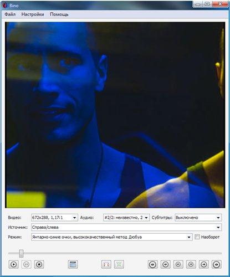Image resolution: width=230 pixels, height=277 pixels.
Task: Click the medium forward seek button
Action: (204, 264)
